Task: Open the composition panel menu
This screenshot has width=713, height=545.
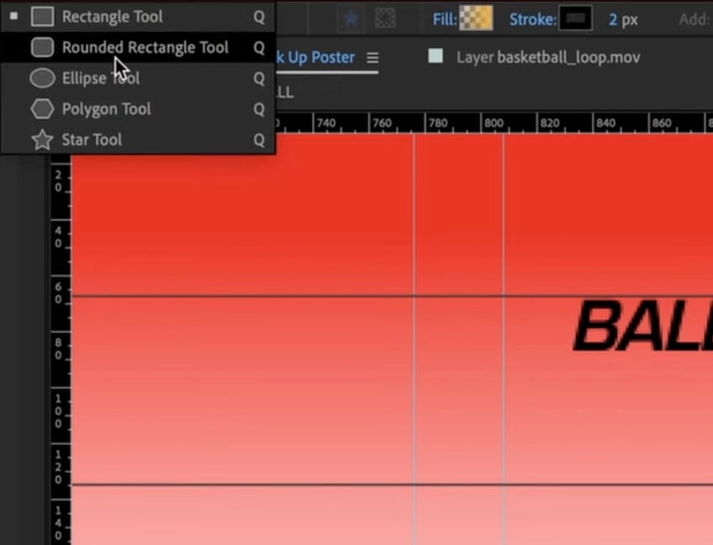Action: pos(372,58)
